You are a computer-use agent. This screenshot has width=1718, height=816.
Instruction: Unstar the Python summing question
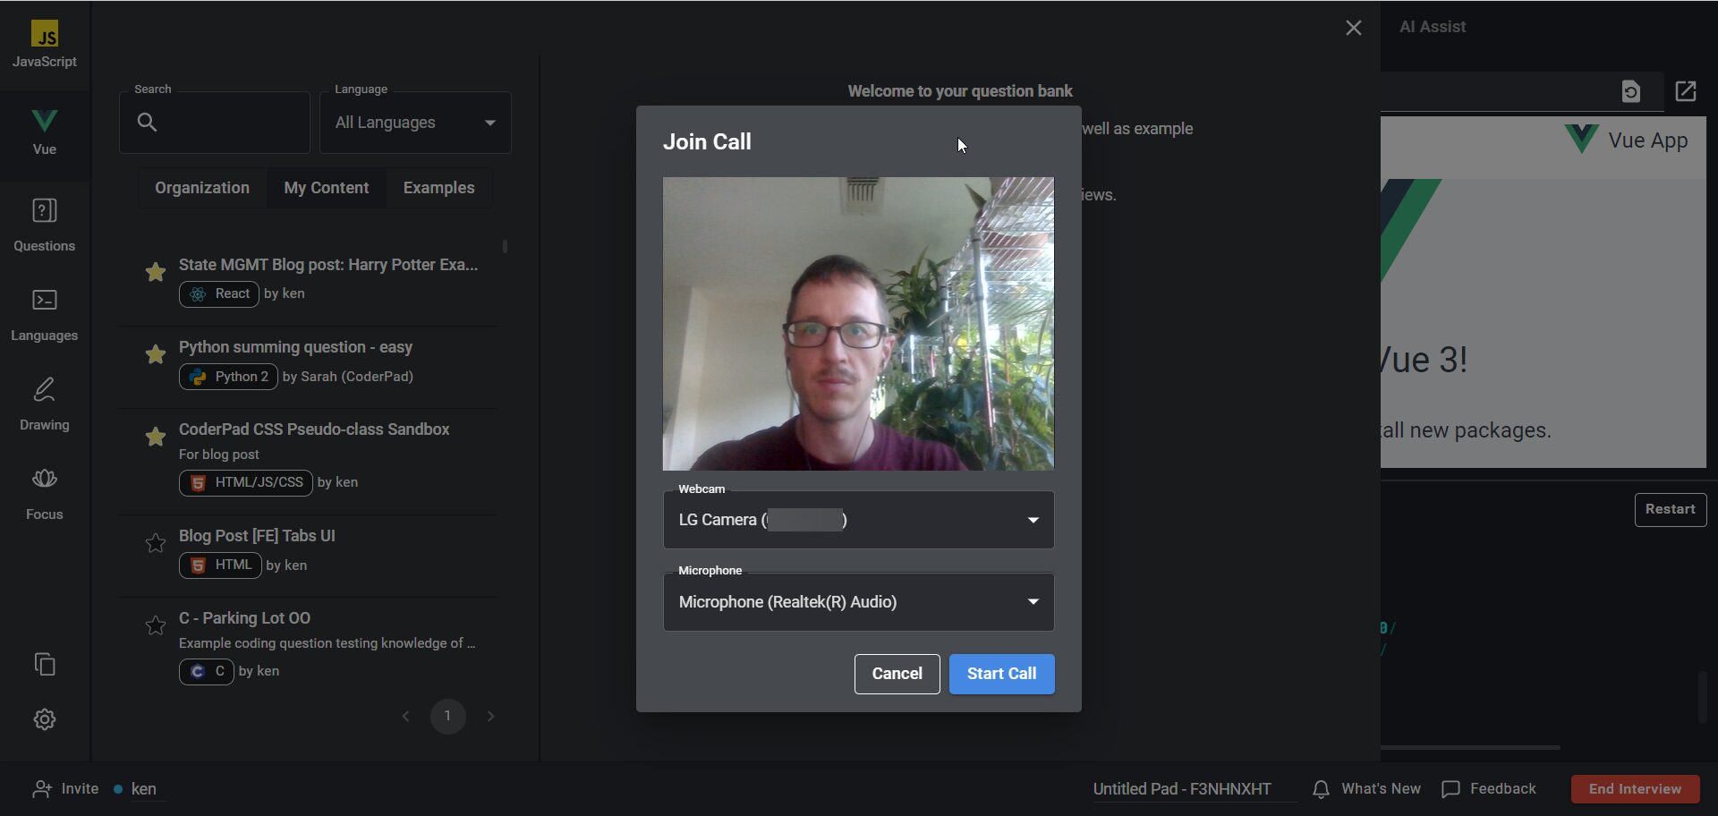[156, 354]
